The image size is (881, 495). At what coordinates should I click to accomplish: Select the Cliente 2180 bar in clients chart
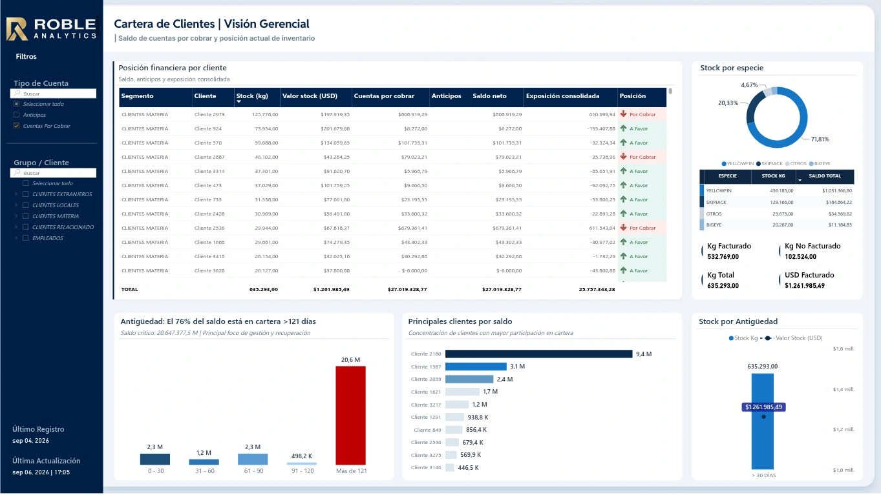point(538,354)
